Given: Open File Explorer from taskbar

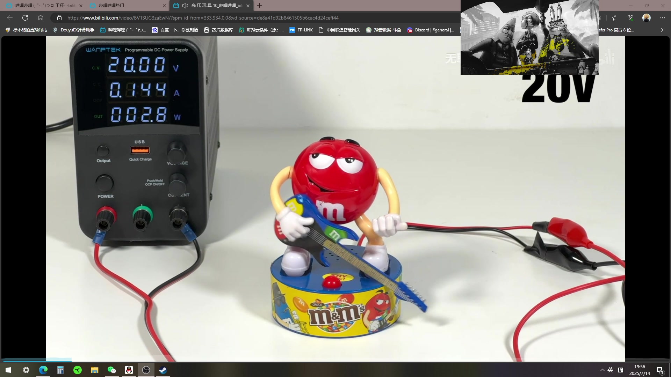Looking at the screenshot, I should (x=95, y=370).
